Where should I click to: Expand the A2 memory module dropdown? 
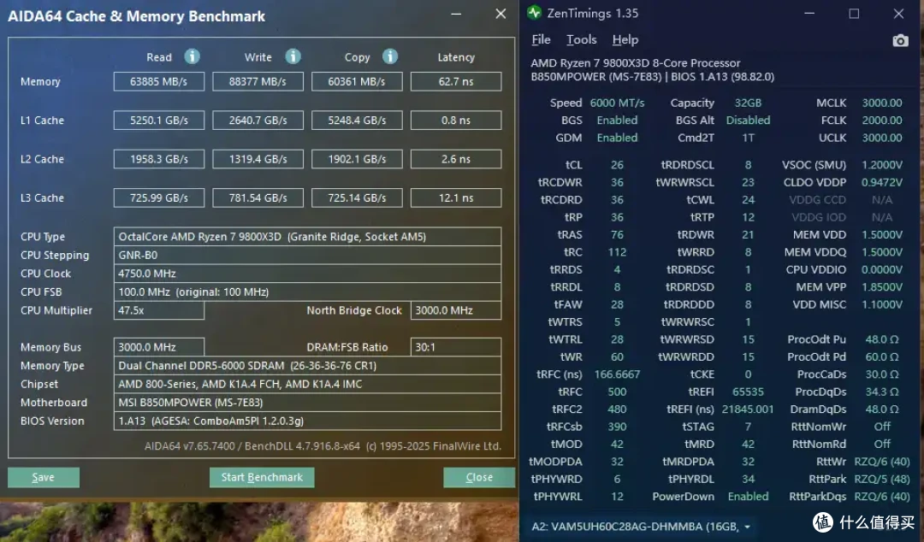pyautogui.click(x=747, y=527)
